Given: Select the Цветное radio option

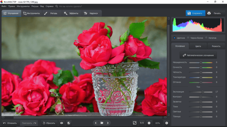Looking at the screenshot, I should pyautogui.click(x=174, y=38).
